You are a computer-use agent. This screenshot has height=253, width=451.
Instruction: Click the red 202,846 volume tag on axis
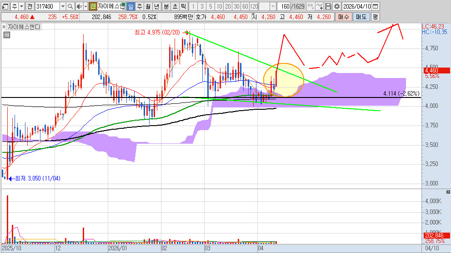(x=437, y=235)
